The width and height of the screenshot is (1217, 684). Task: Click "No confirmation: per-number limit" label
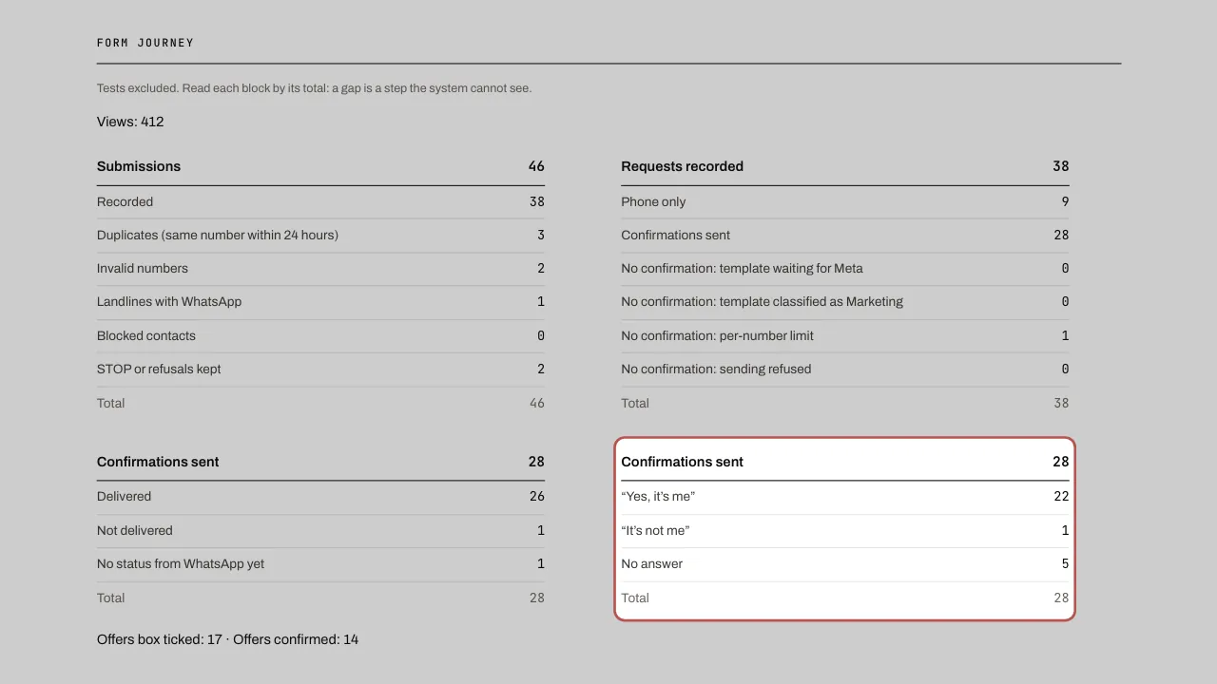717,335
